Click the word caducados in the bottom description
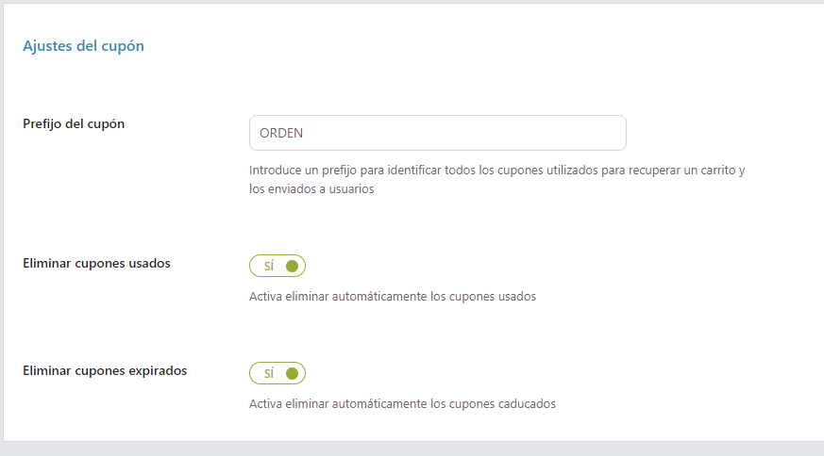The width and height of the screenshot is (824, 456). pyautogui.click(x=527, y=403)
